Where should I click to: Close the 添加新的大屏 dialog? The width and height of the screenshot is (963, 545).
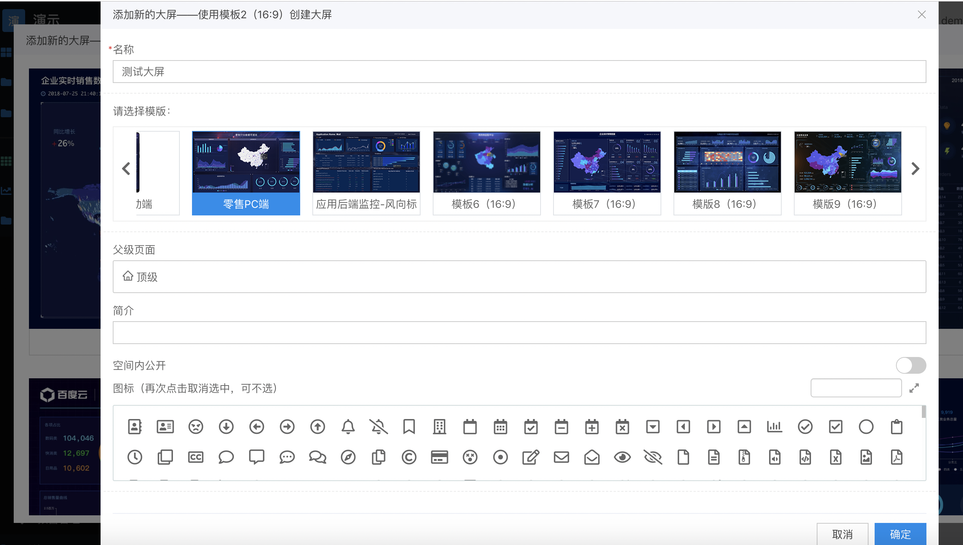(x=922, y=14)
